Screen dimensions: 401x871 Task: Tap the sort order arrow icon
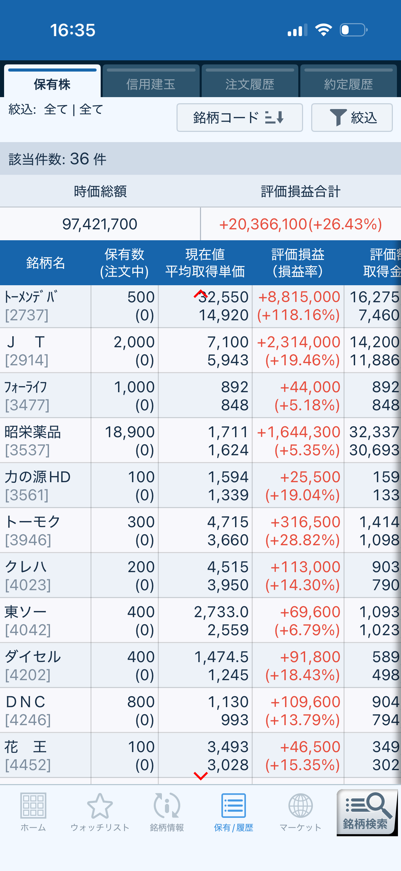tap(274, 118)
